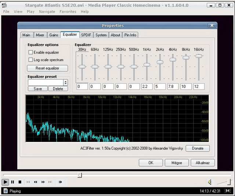The height and width of the screenshot is (196, 235).
Task: Click the volume slider handle
Action: click(x=229, y=182)
